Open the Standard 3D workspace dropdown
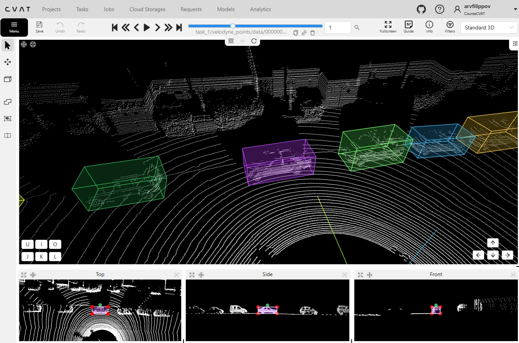Viewport: 519px width, 343px height. (488, 28)
